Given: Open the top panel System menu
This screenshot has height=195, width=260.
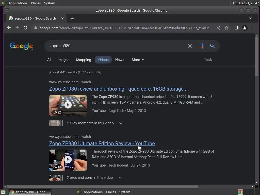Looking at the screenshot, I should (x=50, y=3).
